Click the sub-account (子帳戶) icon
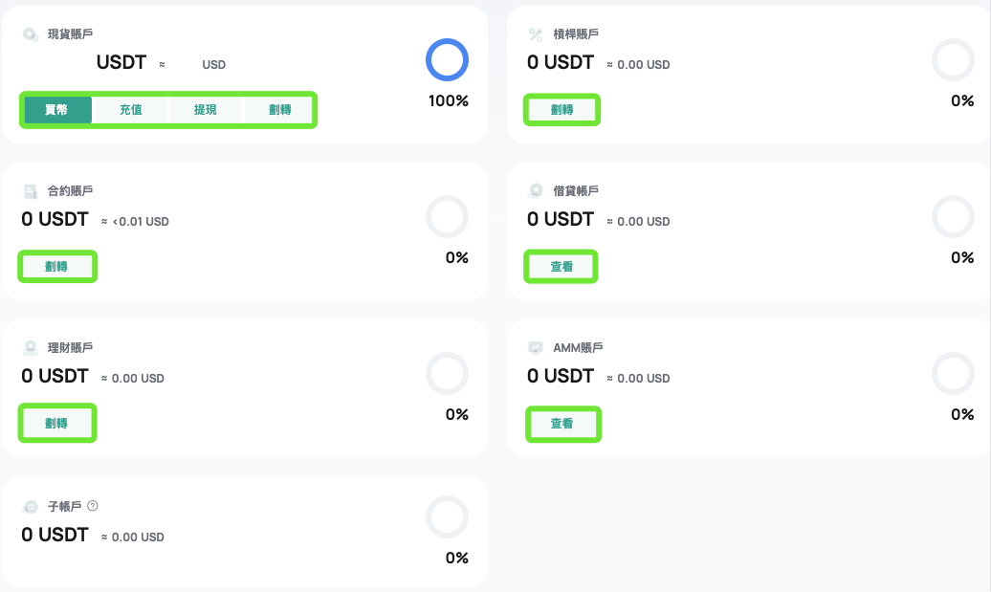The image size is (991, 592). click(31, 506)
